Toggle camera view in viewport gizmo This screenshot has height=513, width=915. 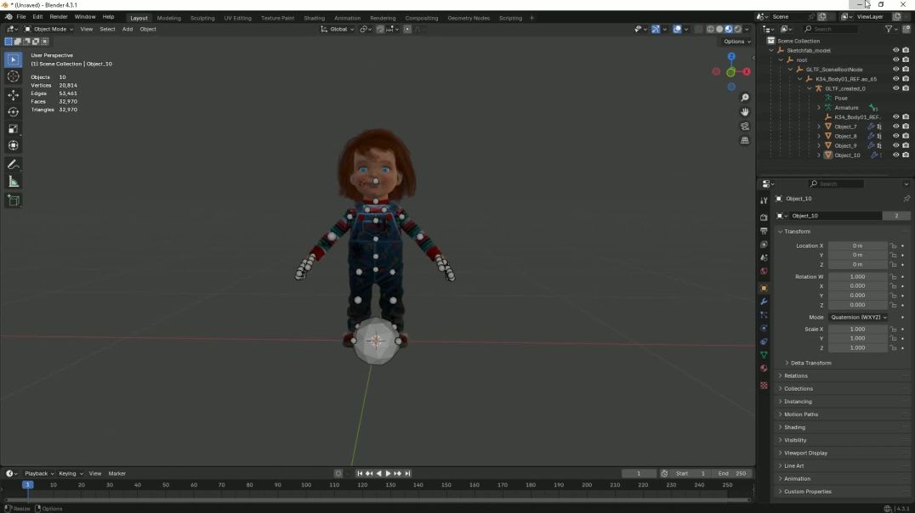[745, 127]
